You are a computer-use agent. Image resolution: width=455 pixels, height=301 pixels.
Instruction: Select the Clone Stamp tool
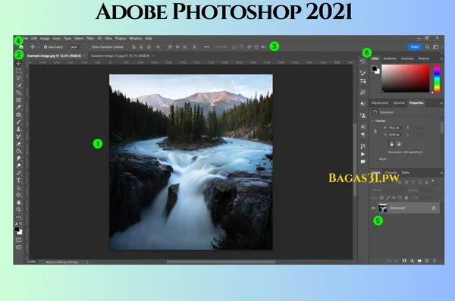click(18, 129)
